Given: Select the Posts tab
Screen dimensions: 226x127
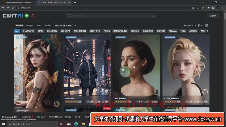Looking at the screenshot, I should 38,26.
